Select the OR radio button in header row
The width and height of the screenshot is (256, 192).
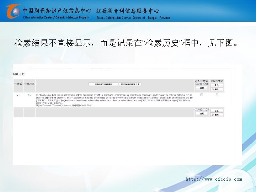[x=204, y=84]
